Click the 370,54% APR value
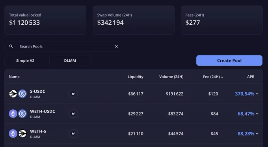This screenshot has height=147, width=268. 245,94
